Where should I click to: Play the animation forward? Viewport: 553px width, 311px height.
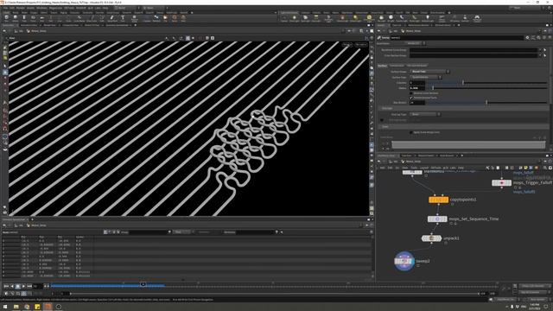point(23,286)
